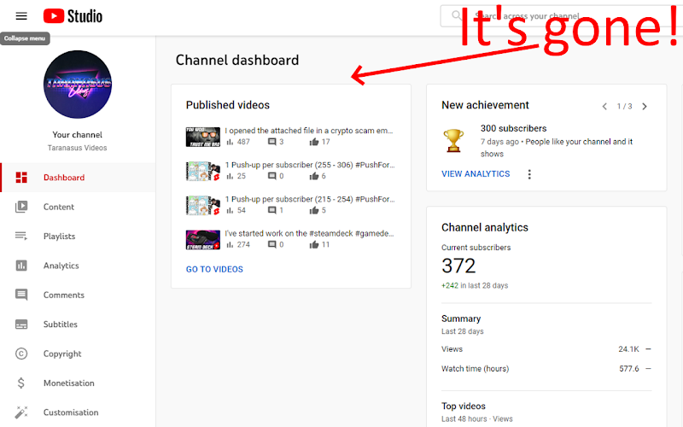Select Dashboard in the sidebar menu
The height and width of the screenshot is (427, 683).
point(78,178)
